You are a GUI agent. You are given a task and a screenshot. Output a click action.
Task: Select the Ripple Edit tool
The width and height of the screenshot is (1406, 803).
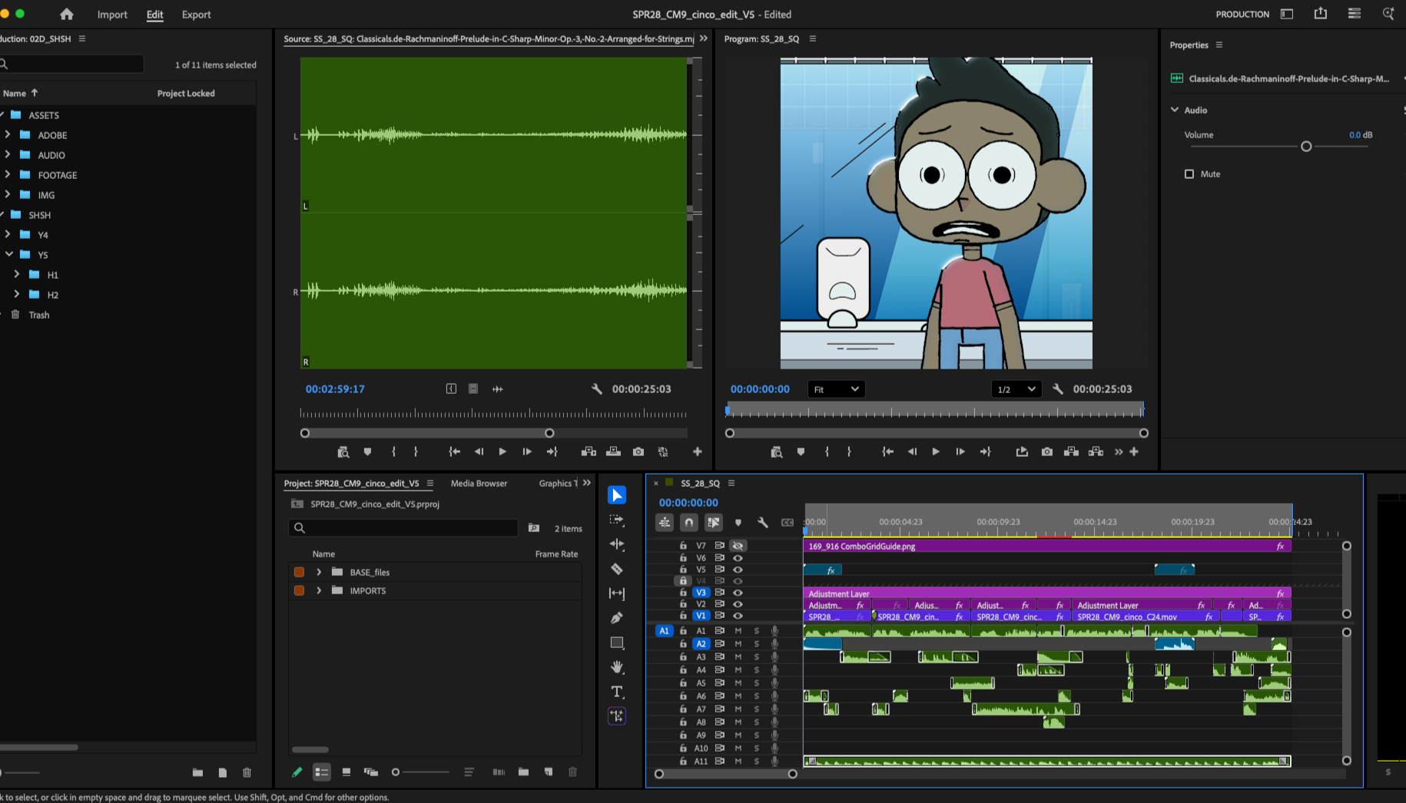(x=617, y=544)
